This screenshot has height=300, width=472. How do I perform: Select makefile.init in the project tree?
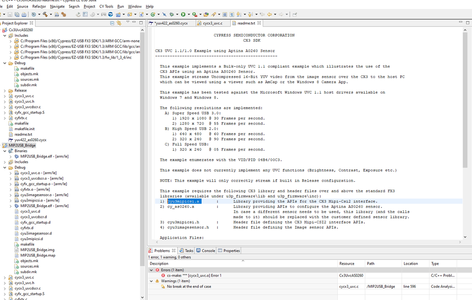[25, 129]
